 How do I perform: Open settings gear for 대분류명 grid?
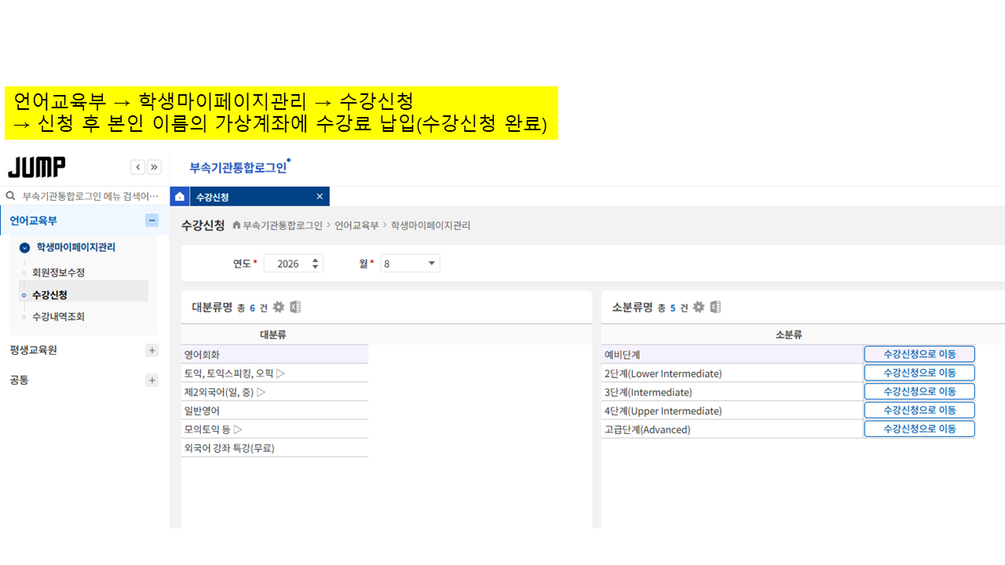click(x=278, y=307)
